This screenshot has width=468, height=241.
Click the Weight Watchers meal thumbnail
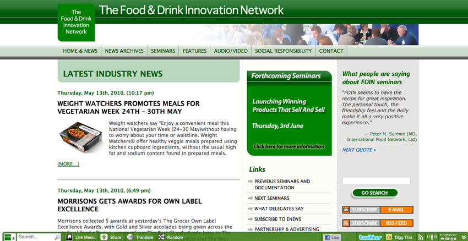[81, 137]
